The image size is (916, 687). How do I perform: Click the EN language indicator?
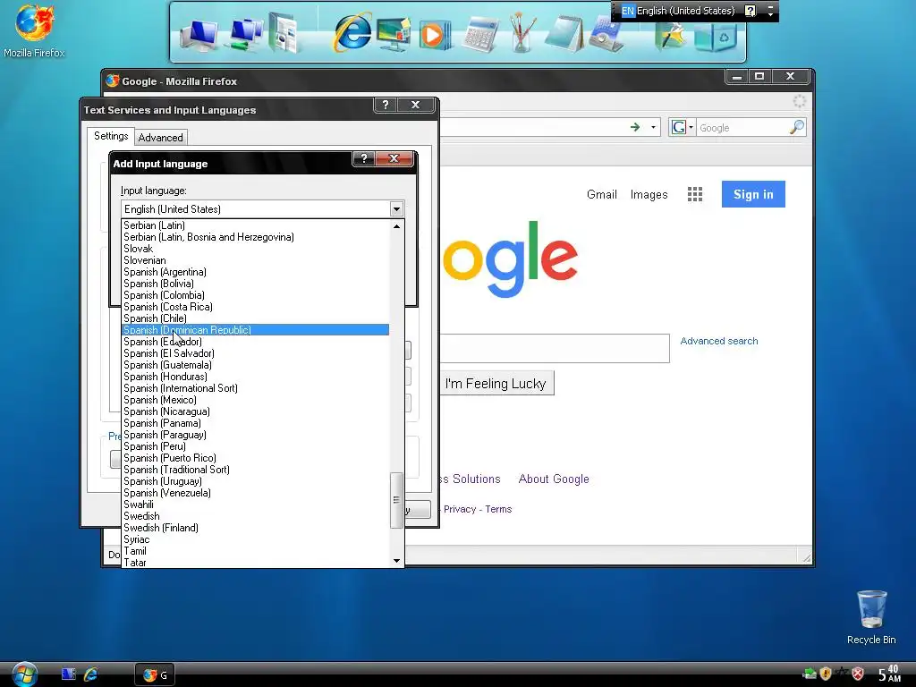[x=627, y=11]
